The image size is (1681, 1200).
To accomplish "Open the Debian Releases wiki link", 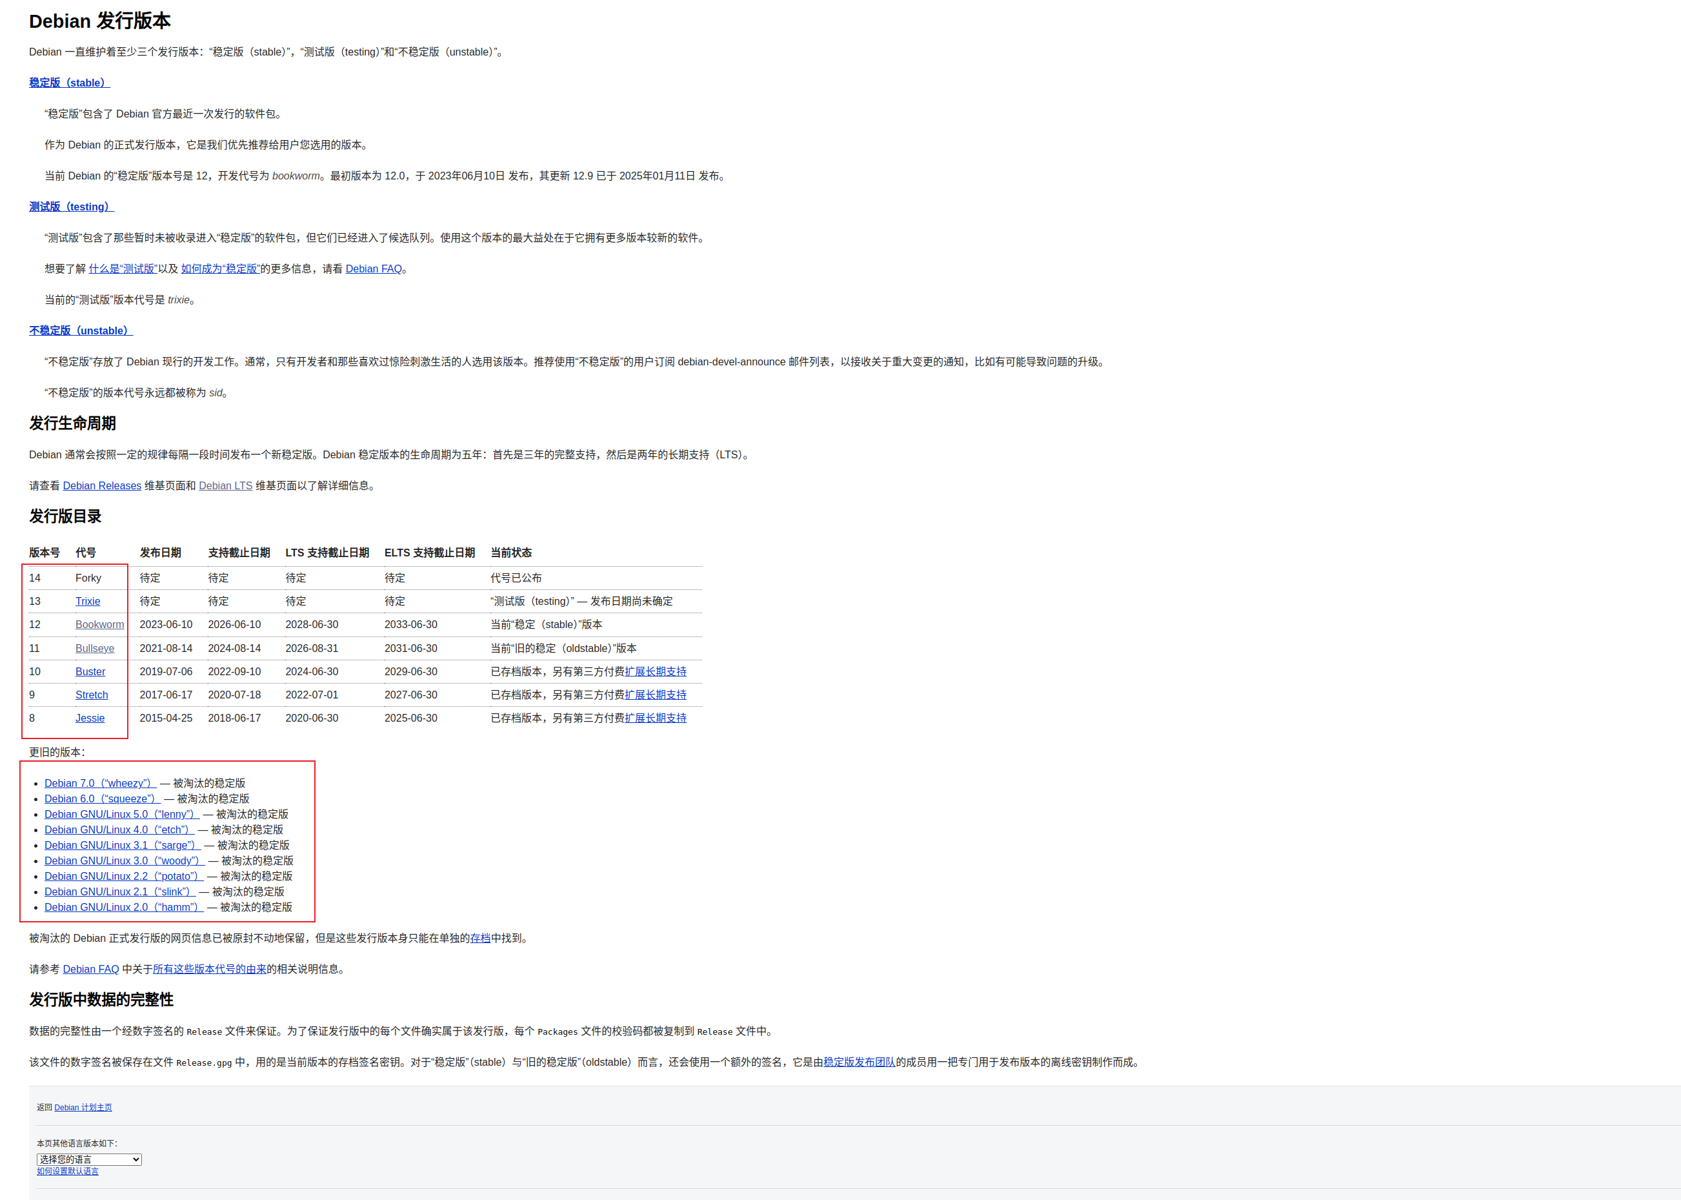I will click(102, 485).
